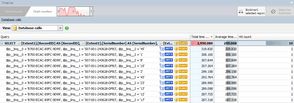This screenshot has height=103, width=294.
Task: Switch to Chart counters tab
Action: (x=42, y=11)
